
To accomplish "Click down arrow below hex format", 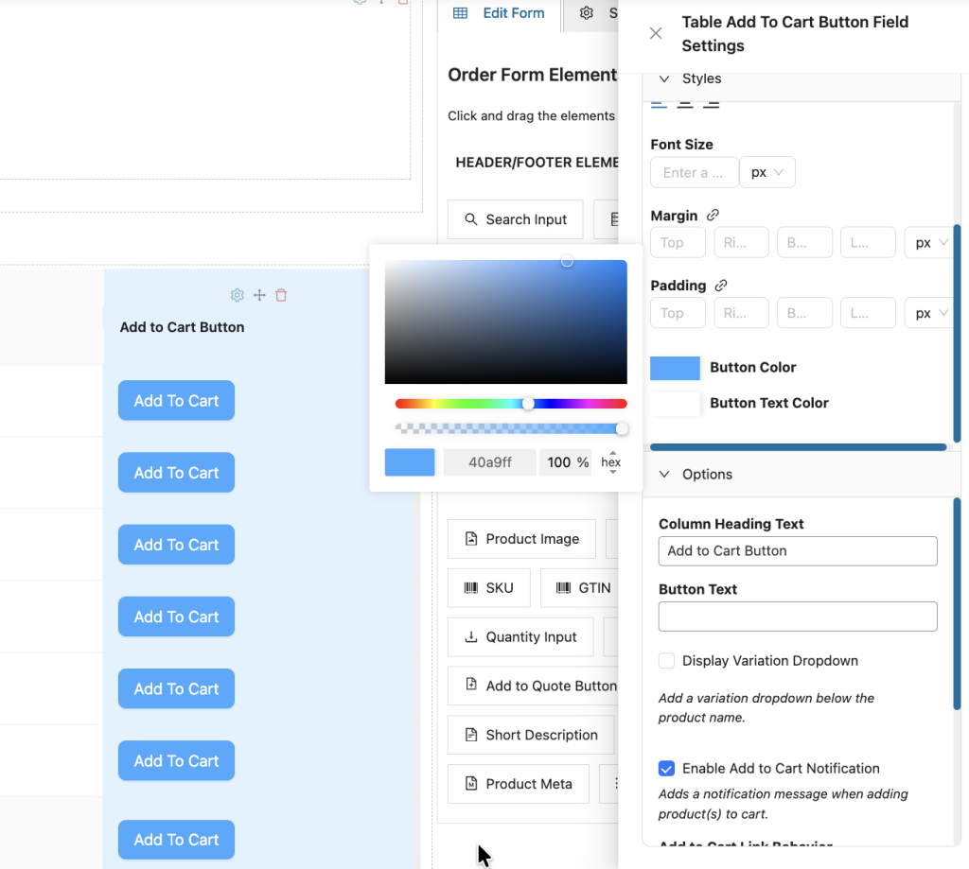I will click(612, 472).
